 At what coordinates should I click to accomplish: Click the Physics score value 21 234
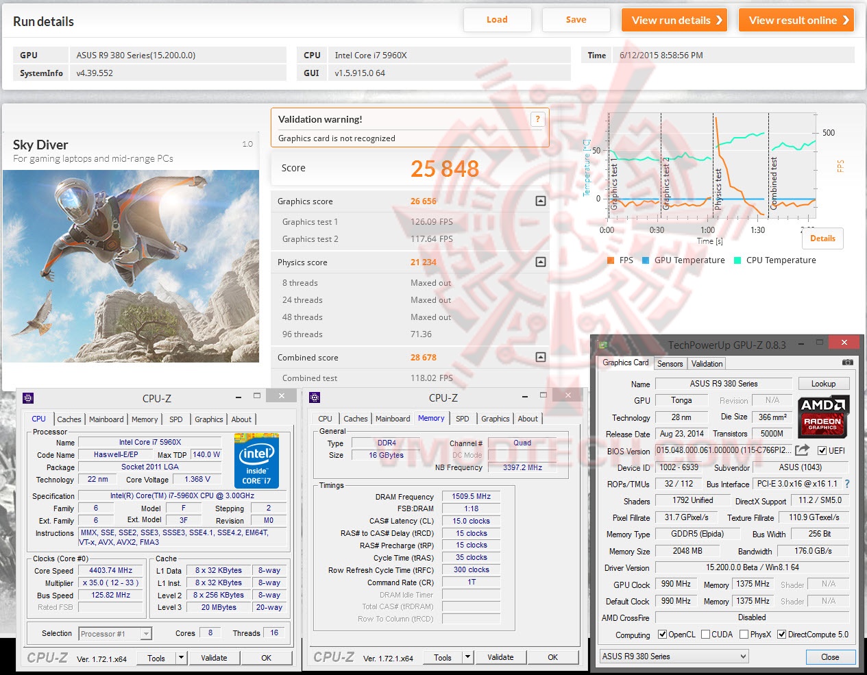(424, 262)
